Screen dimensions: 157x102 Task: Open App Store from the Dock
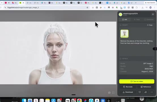53,100
